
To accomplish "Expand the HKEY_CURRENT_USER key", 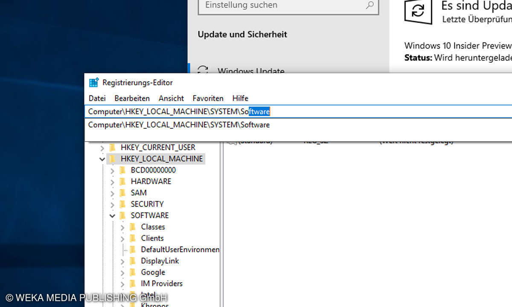I will pyautogui.click(x=102, y=148).
